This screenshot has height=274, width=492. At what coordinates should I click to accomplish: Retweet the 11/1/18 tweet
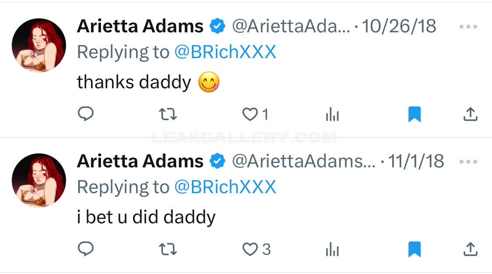tap(168, 250)
